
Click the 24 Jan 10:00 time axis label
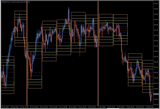coord(15,107)
